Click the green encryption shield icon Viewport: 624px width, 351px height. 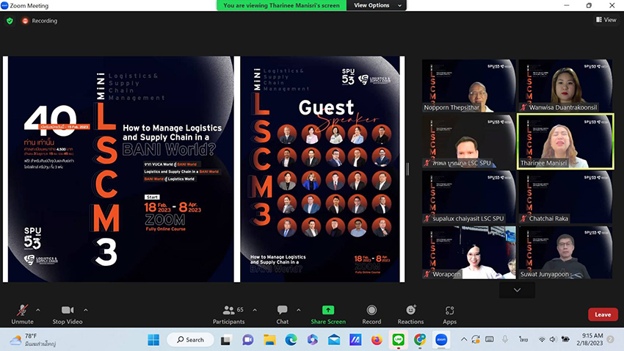10,21
